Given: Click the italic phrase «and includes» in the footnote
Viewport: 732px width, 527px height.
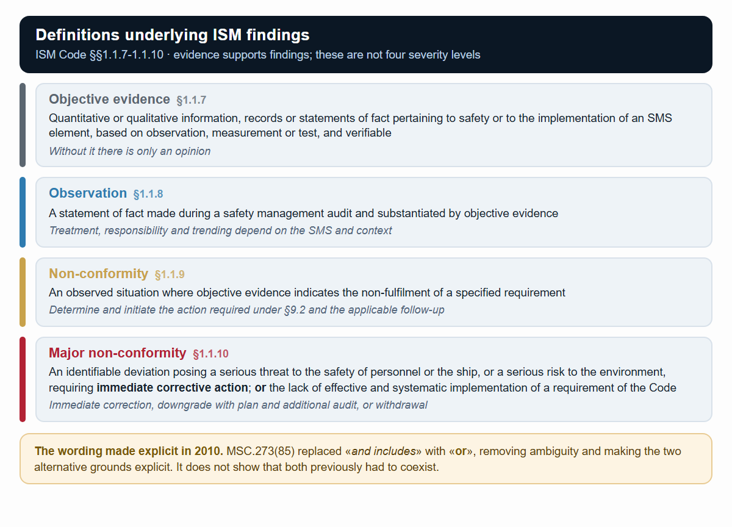Looking at the screenshot, I should (x=383, y=451).
